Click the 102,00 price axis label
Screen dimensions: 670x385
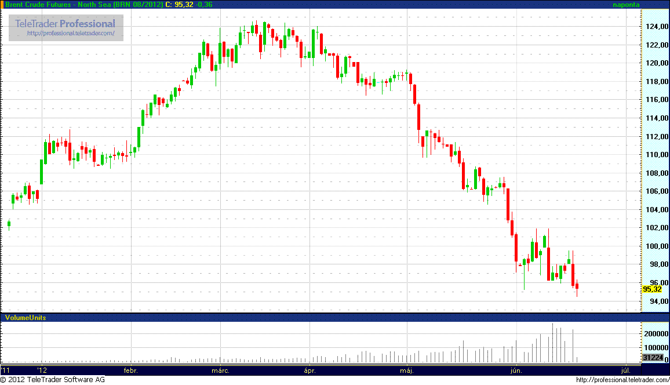point(657,228)
